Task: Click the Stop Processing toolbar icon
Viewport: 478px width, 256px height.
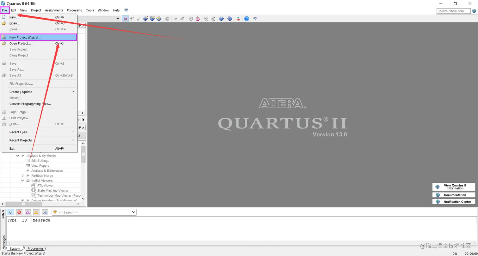Action: pyautogui.click(x=167, y=19)
